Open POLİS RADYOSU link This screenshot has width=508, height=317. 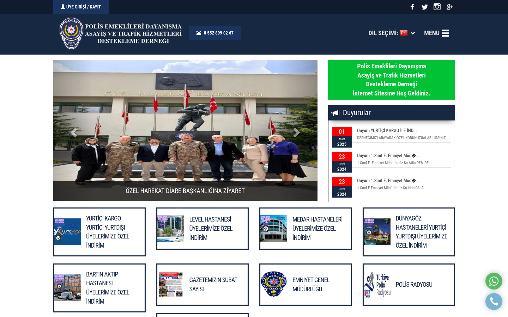pyautogui.click(x=409, y=285)
